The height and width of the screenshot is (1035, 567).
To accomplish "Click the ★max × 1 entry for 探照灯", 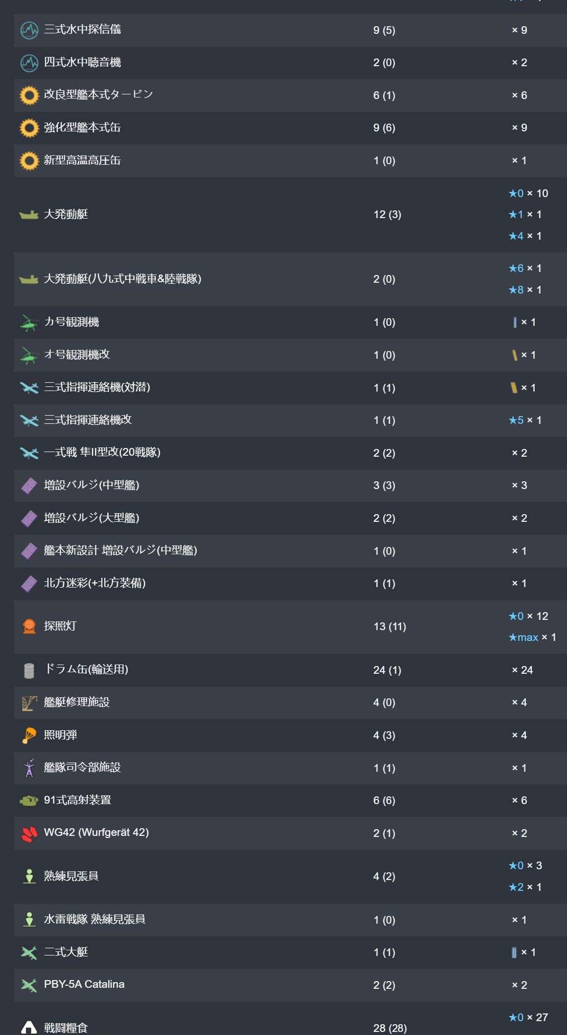I will click(532, 637).
